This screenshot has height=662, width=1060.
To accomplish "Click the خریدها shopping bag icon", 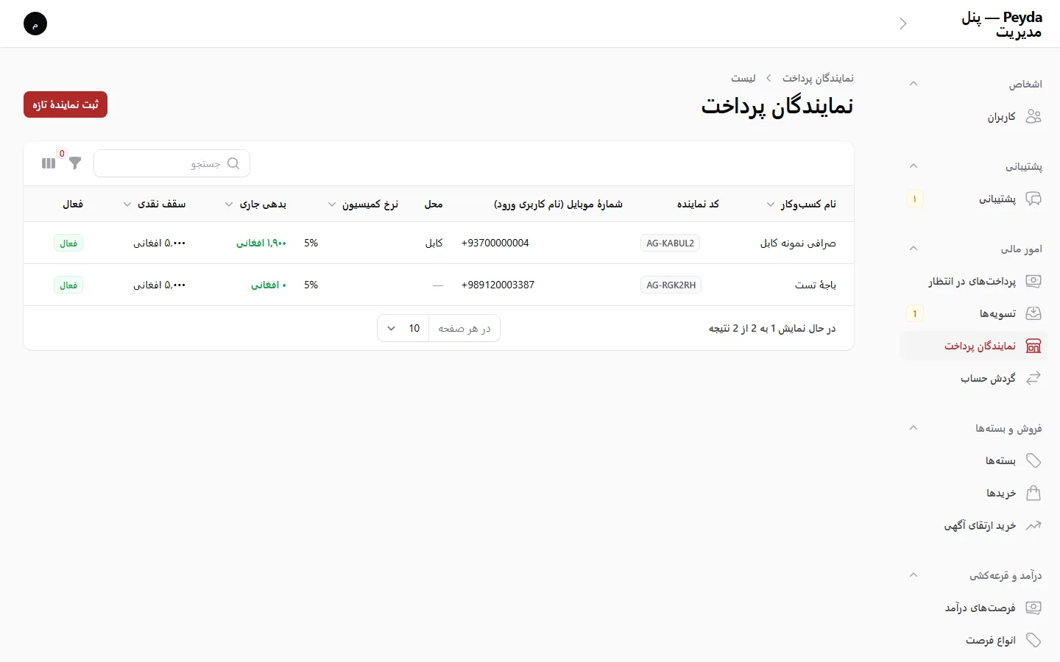I will click(x=1033, y=494).
